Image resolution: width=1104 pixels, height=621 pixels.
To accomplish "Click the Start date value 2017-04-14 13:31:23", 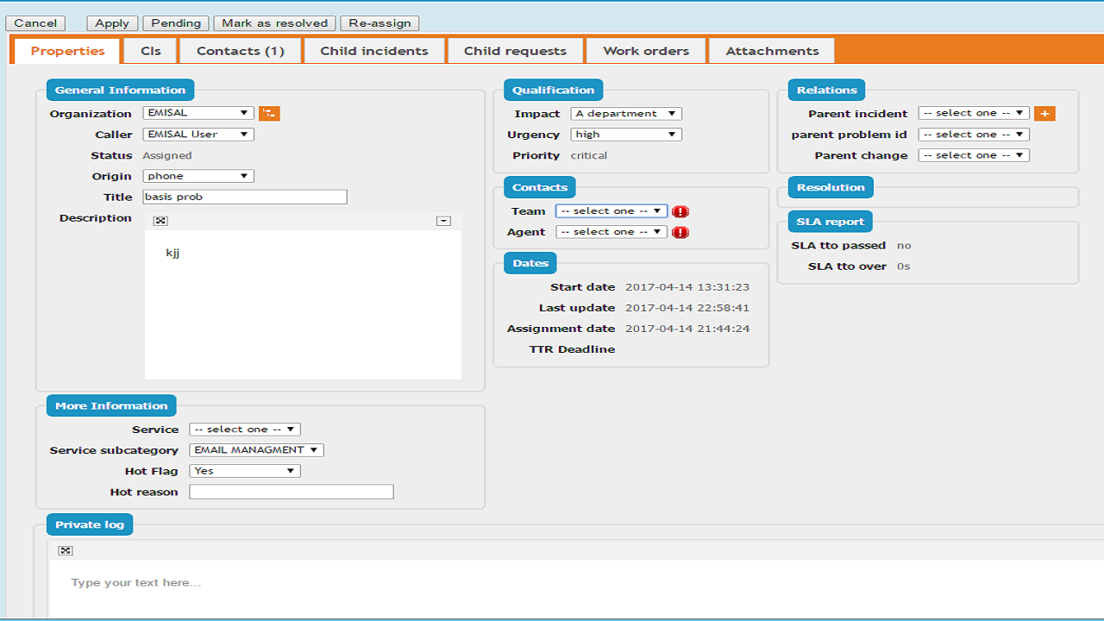I will coord(687,287).
